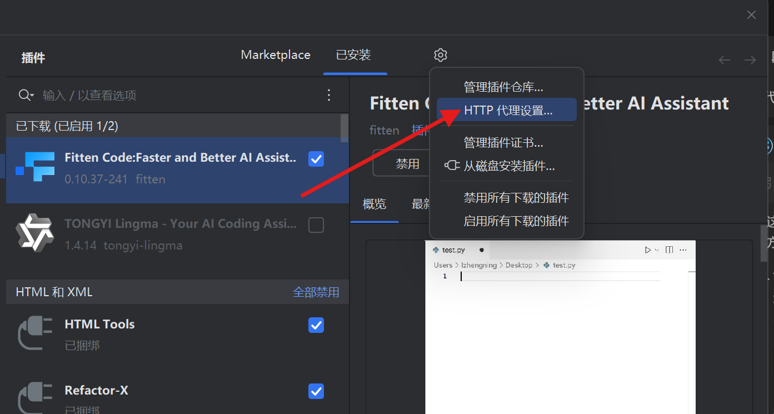Choose 从磁盘安装插件... menu item

507,166
